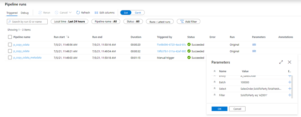The width and height of the screenshot is (301, 117).
Task: Collapse all parameters via the header chevron
Action: [215, 71]
